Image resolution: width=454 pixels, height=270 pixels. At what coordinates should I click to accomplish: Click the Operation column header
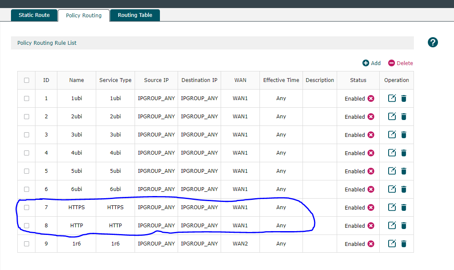point(397,80)
